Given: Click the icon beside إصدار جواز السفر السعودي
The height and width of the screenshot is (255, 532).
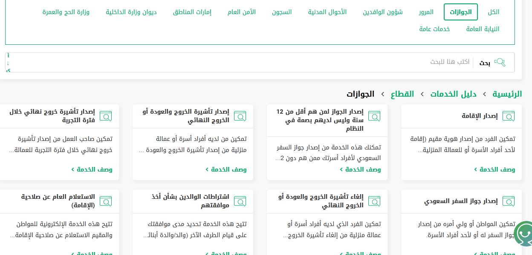Looking at the screenshot, I should click(x=508, y=201).
